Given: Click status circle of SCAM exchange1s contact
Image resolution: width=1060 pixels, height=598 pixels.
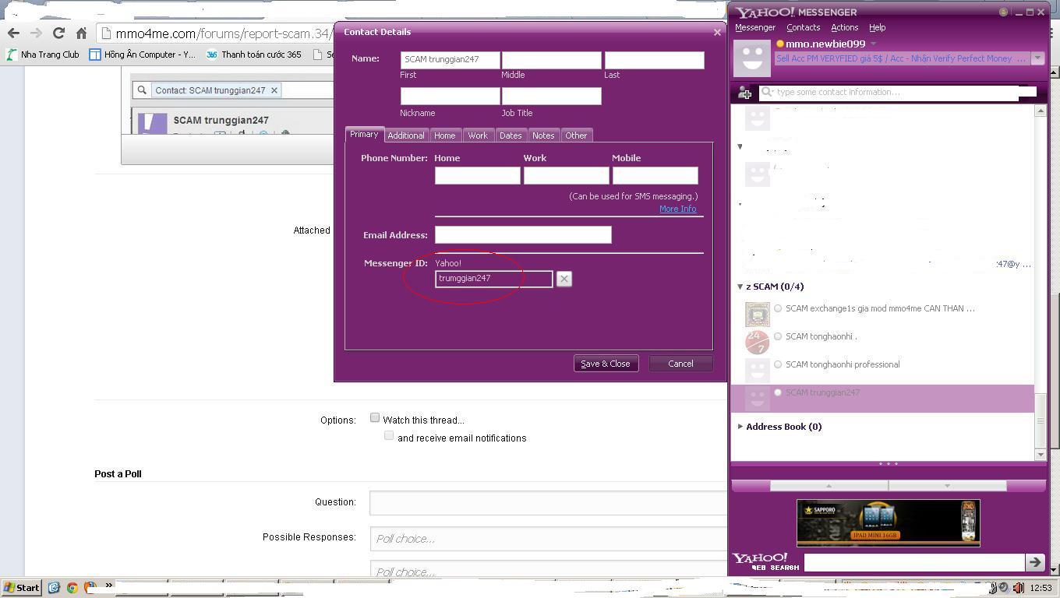Looking at the screenshot, I should [x=778, y=308].
